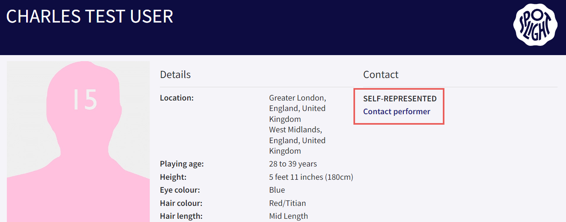The width and height of the screenshot is (566, 222).
Task: Click the Red/Titian hair colour value
Action: coord(287,203)
